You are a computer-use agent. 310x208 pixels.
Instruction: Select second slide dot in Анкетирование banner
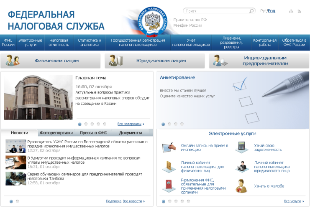pos(169,124)
